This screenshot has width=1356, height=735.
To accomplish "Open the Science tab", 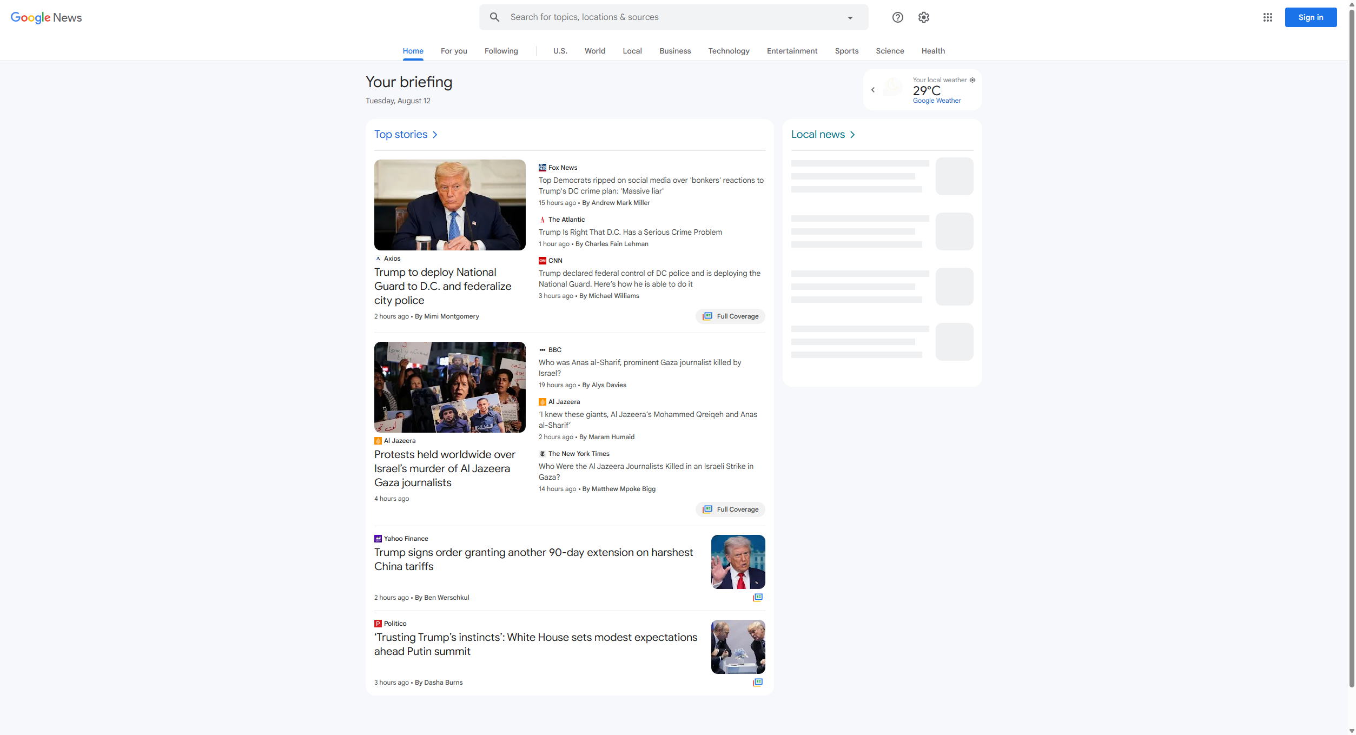I will pos(889,51).
